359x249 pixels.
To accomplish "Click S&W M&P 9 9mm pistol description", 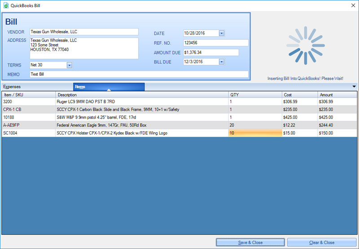I will click(x=142, y=117).
